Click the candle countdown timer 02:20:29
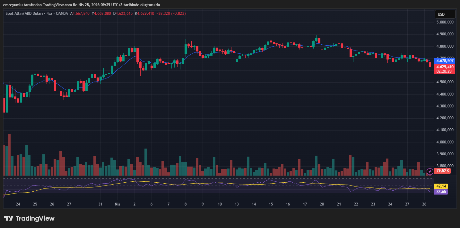Viewport: 460px width, 228px height. tap(444, 71)
